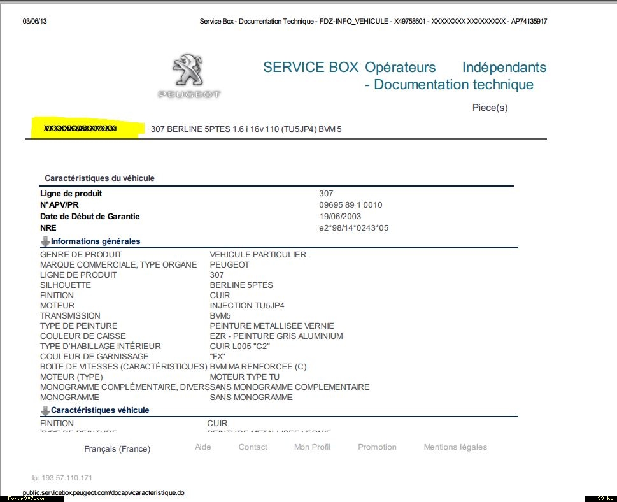Select the "FX" garnissage value
617x502 pixels.
(x=217, y=357)
